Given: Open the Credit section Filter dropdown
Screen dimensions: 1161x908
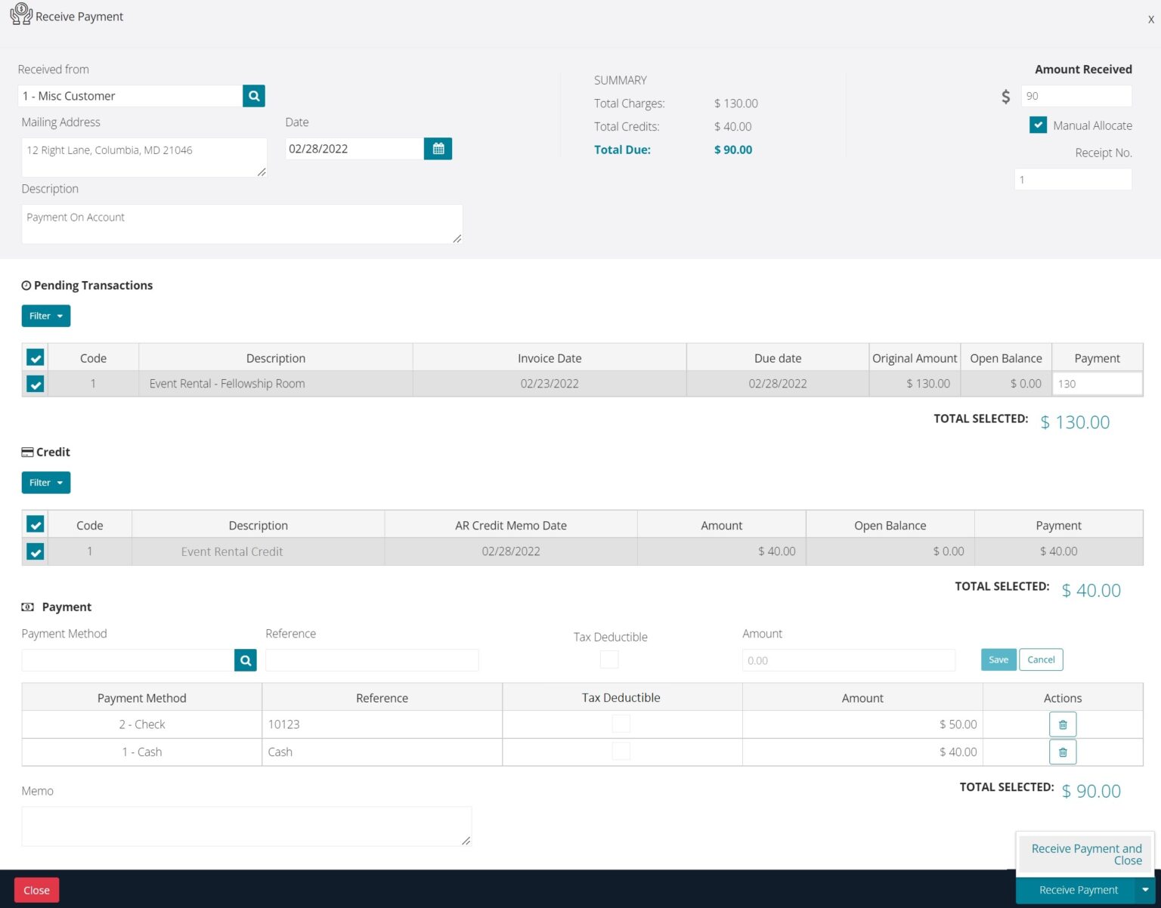Looking at the screenshot, I should click(x=45, y=482).
